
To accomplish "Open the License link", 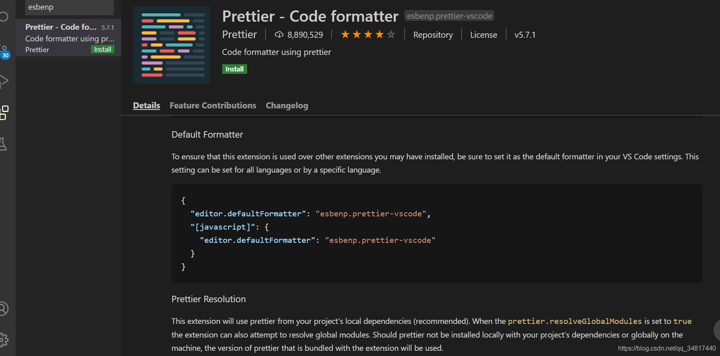I will click(483, 35).
